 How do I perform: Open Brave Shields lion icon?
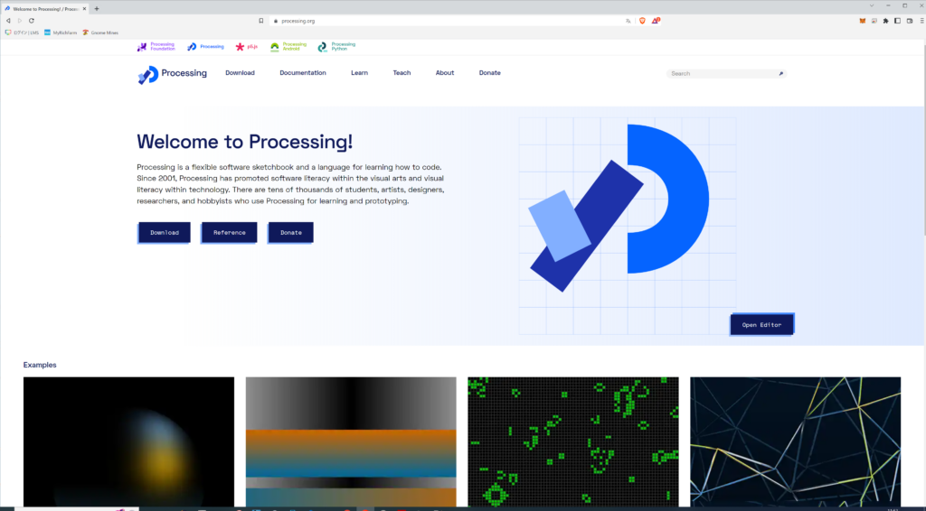643,21
